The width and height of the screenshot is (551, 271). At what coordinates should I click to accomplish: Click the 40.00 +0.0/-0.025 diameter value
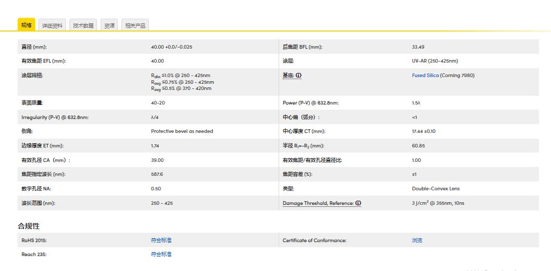[x=171, y=47]
